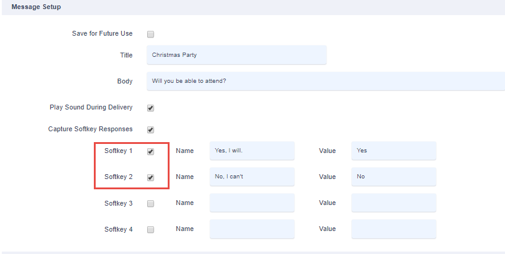Screen dimensions: 505x254
Task: Uncheck Play Sound During Delivery
Action: click(x=150, y=108)
